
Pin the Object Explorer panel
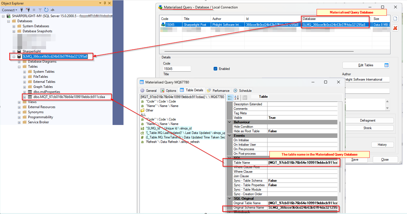pyautogui.click(x=105, y=3)
